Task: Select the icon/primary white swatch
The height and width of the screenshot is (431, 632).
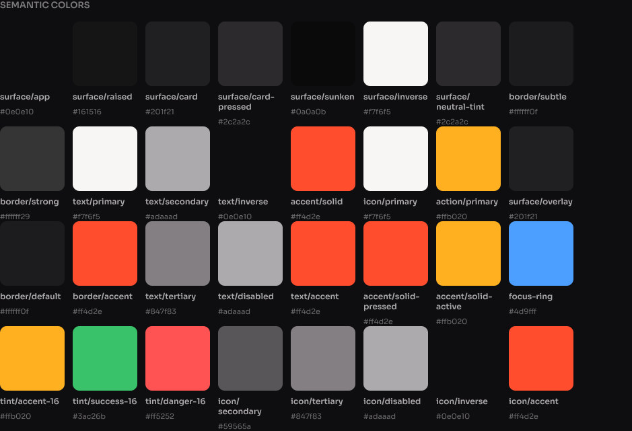Action: pyautogui.click(x=396, y=159)
